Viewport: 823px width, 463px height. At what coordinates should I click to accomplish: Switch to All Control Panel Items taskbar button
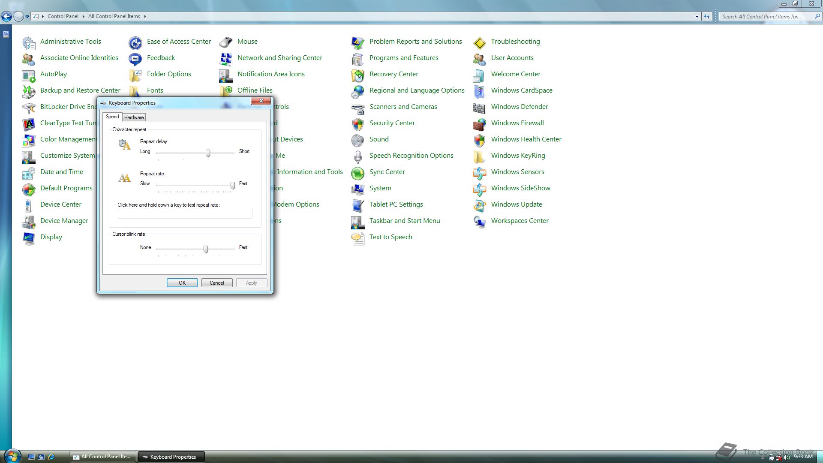point(103,457)
